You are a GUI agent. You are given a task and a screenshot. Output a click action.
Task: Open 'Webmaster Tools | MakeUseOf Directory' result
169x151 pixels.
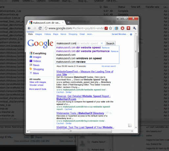pos(80,113)
